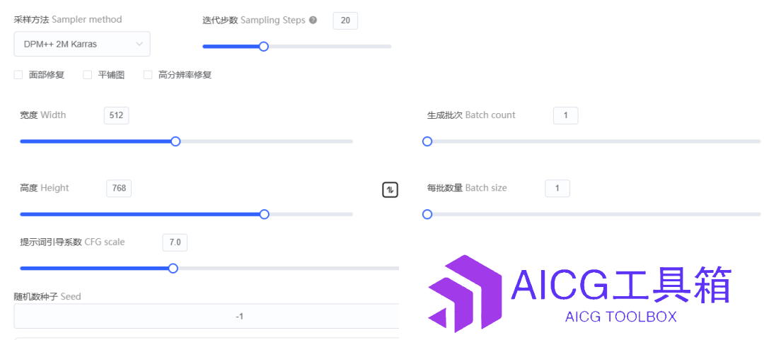Enable the 高分辨率修复 checkbox

click(x=148, y=75)
